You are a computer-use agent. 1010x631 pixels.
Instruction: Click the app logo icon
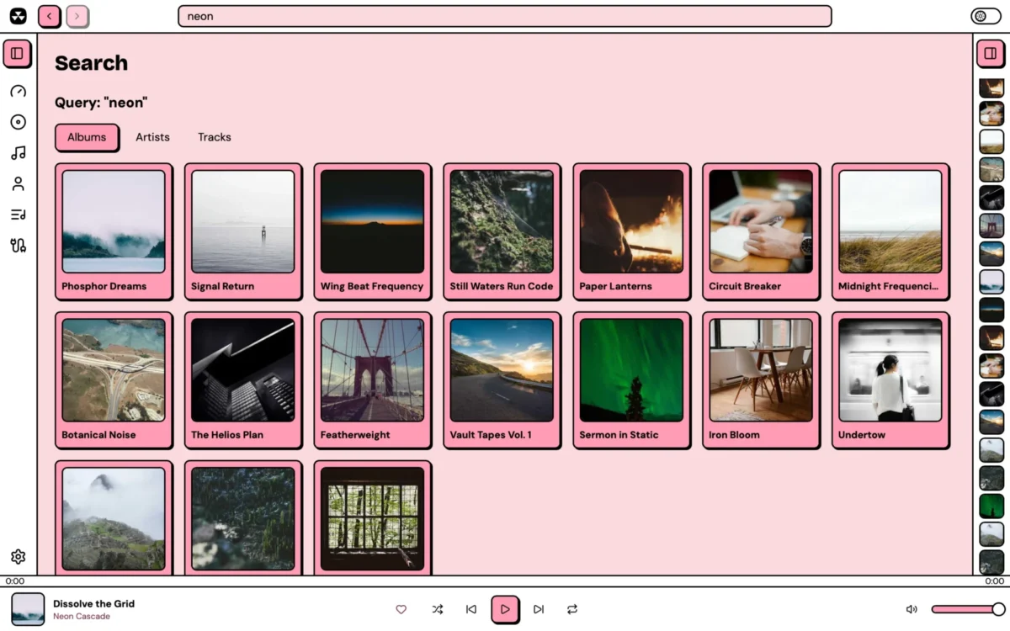pyautogui.click(x=18, y=16)
